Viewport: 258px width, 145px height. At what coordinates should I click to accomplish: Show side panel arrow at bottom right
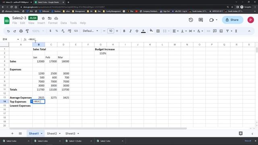252,134
